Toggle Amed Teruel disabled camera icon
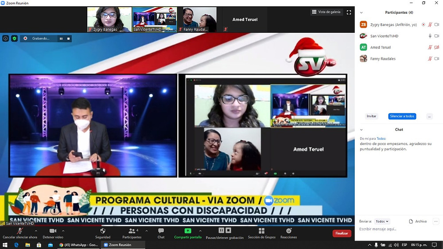The height and width of the screenshot is (249, 443). pyautogui.click(x=437, y=47)
